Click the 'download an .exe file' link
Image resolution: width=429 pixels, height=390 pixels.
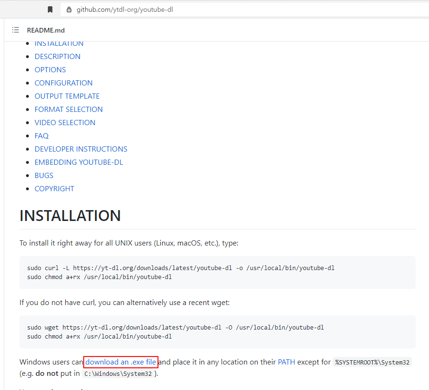pyautogui.click(x=121, y=362)
